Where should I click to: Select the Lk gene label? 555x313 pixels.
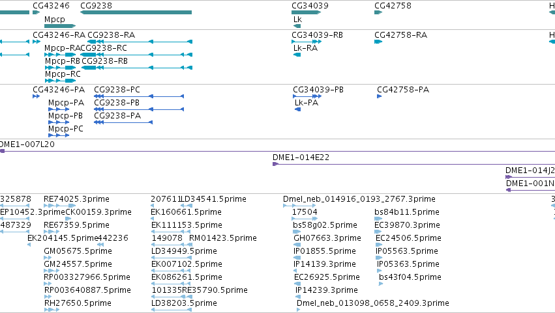coord(297,20)
